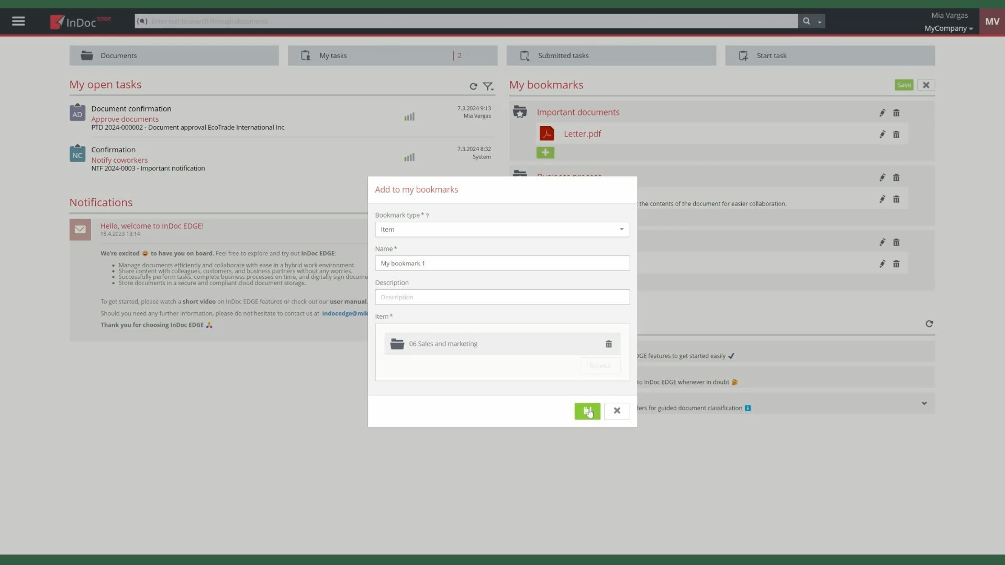
Task: Open the Bookmark type dropdown
Action: [x=501, y=230]
